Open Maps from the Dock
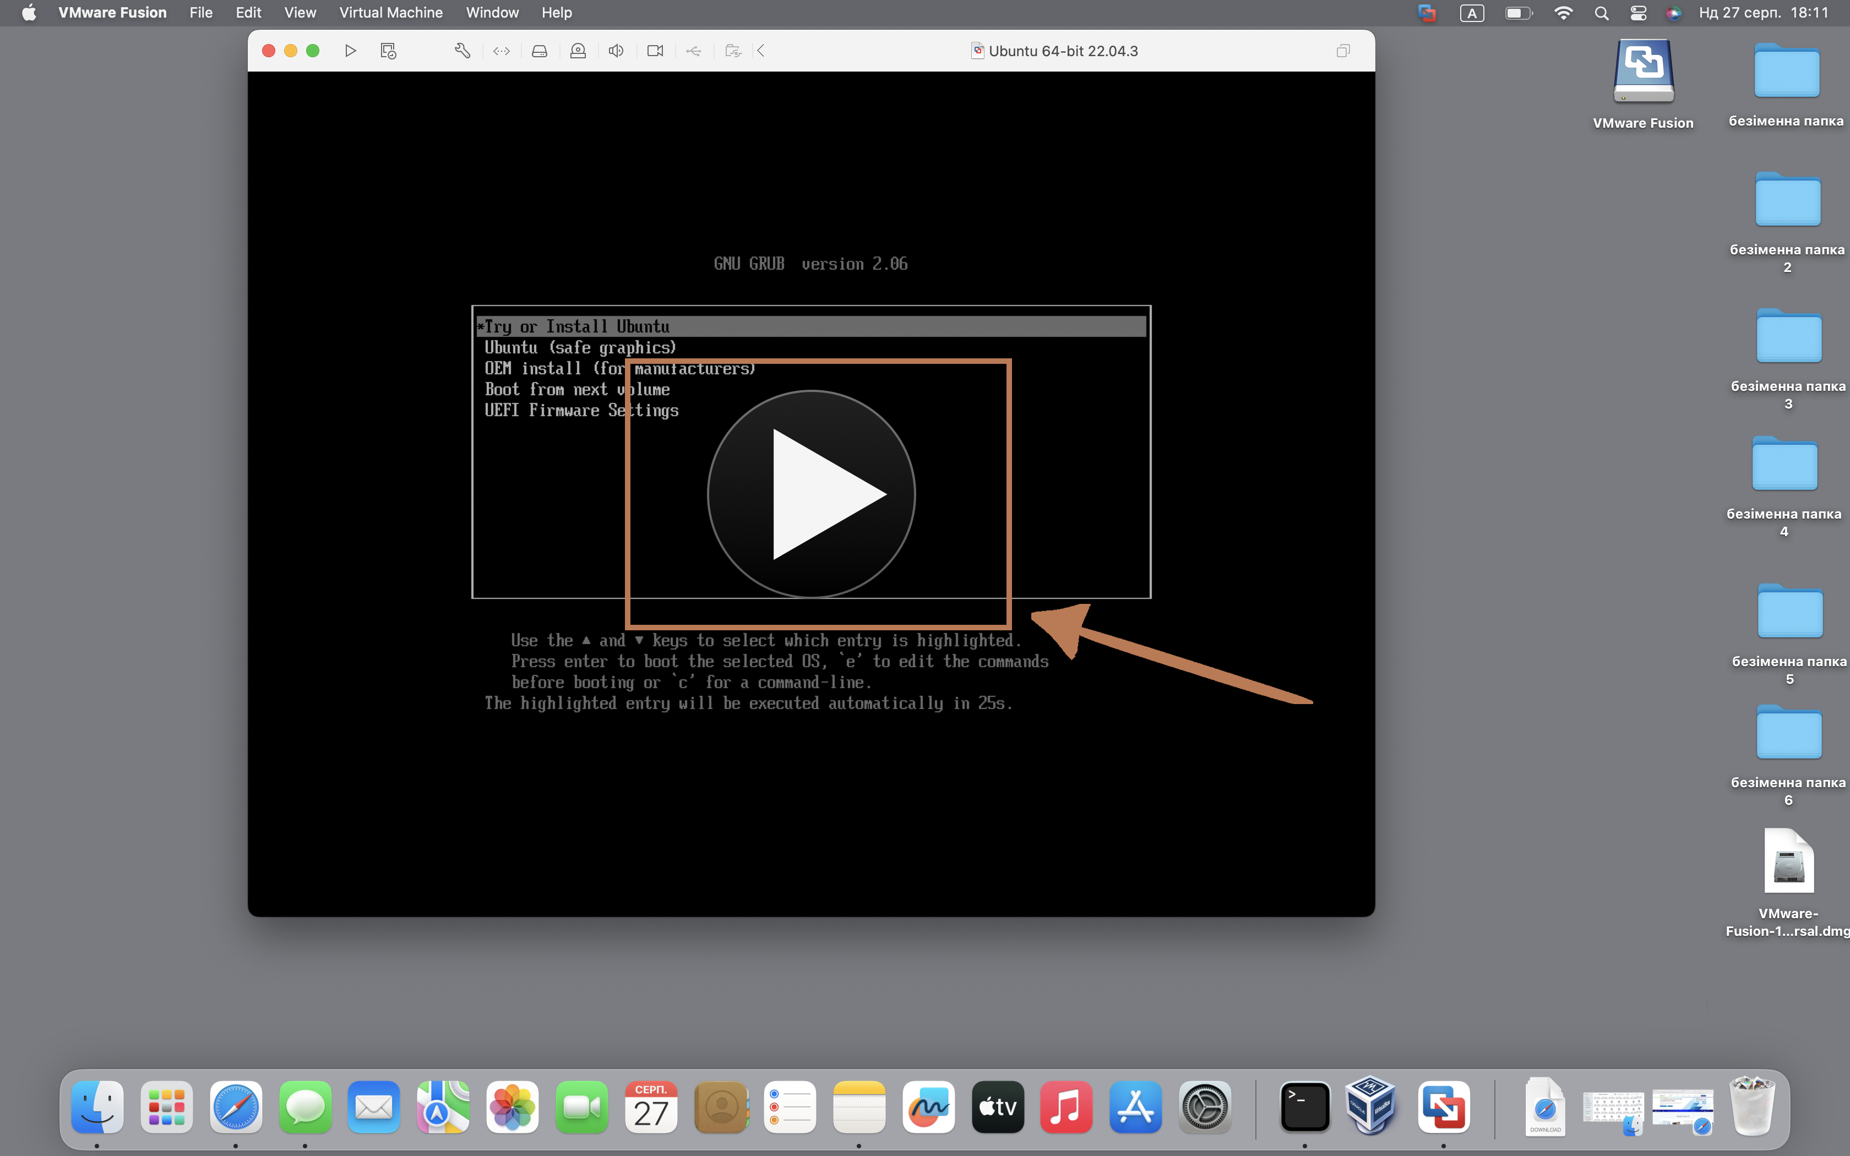Screen dimensions: 1850x1156 (x=443, y=1106)
